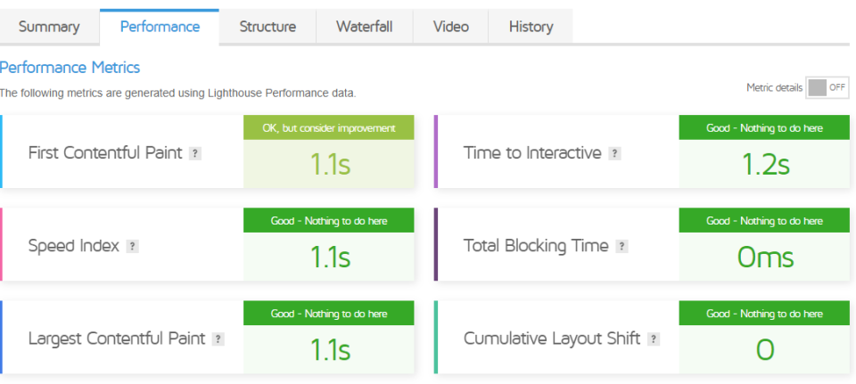Click the Speed Index metric label

74,246
